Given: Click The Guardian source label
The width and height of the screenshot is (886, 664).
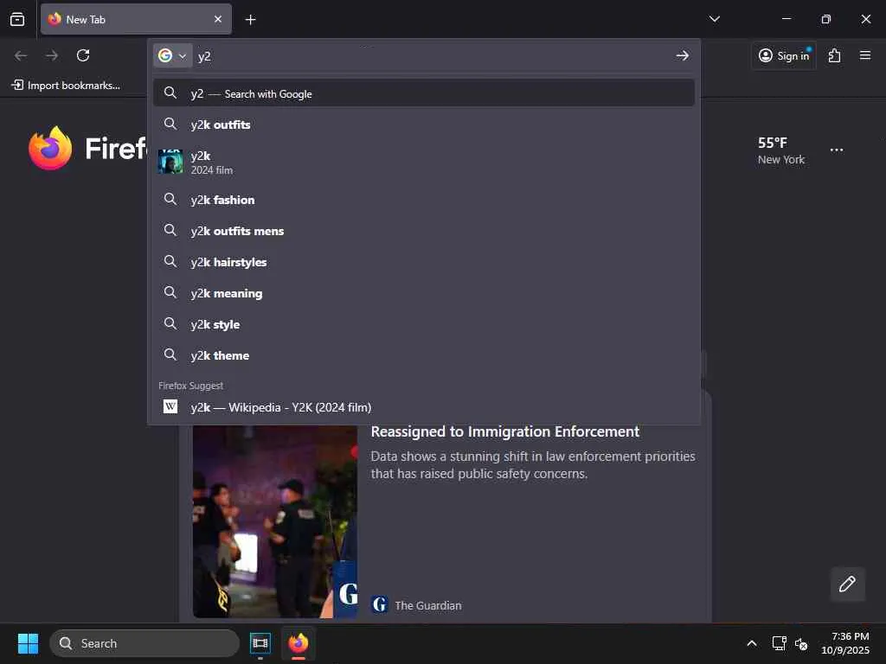Looking at the screenshot, I should pyautogui.click(x=427, y=605).
